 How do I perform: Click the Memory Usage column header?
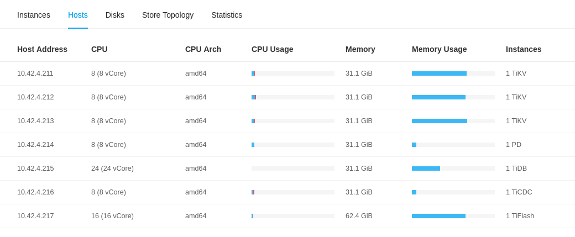(x=439, y=49)
